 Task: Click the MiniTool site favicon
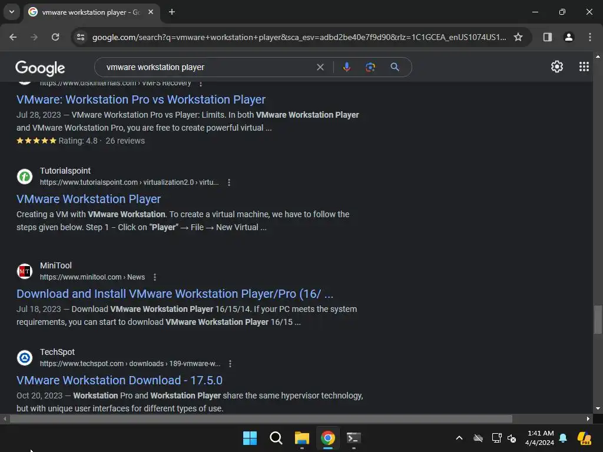point(25,271)
